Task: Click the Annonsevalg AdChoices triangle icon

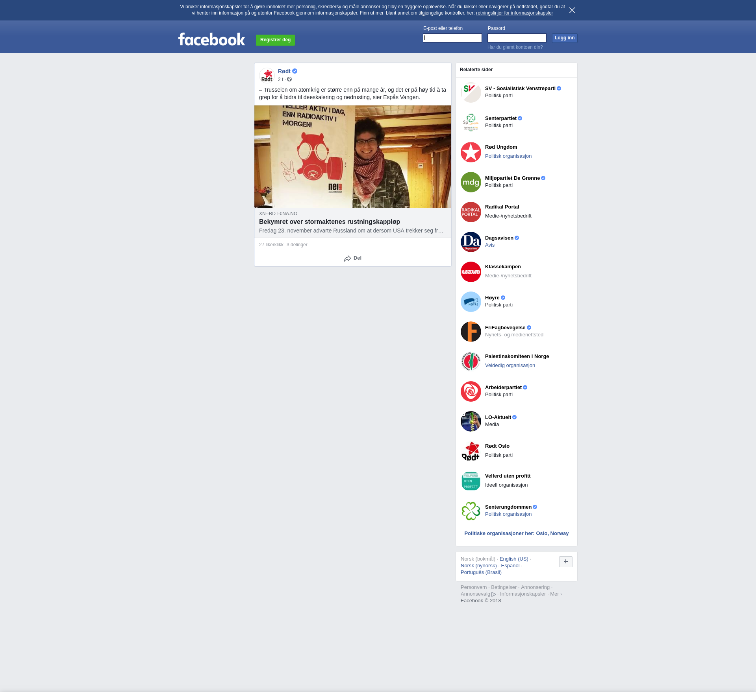Action: [x=494, y=594]
